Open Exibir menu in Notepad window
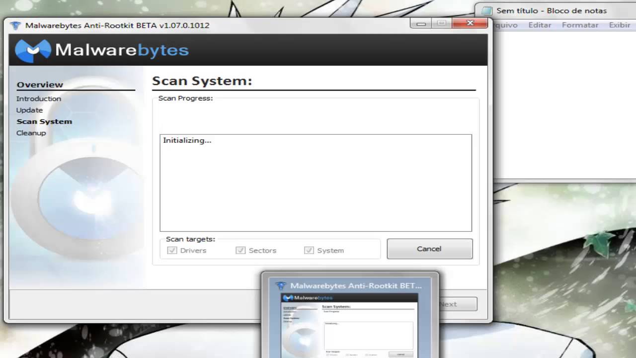The width and height of the screenshot is (636, 358). 620,25
